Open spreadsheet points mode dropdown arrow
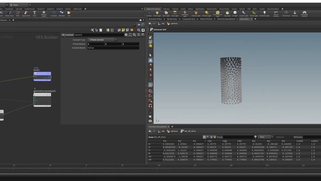The width and height of the screenshot is (321, 181). coord(208,137)
